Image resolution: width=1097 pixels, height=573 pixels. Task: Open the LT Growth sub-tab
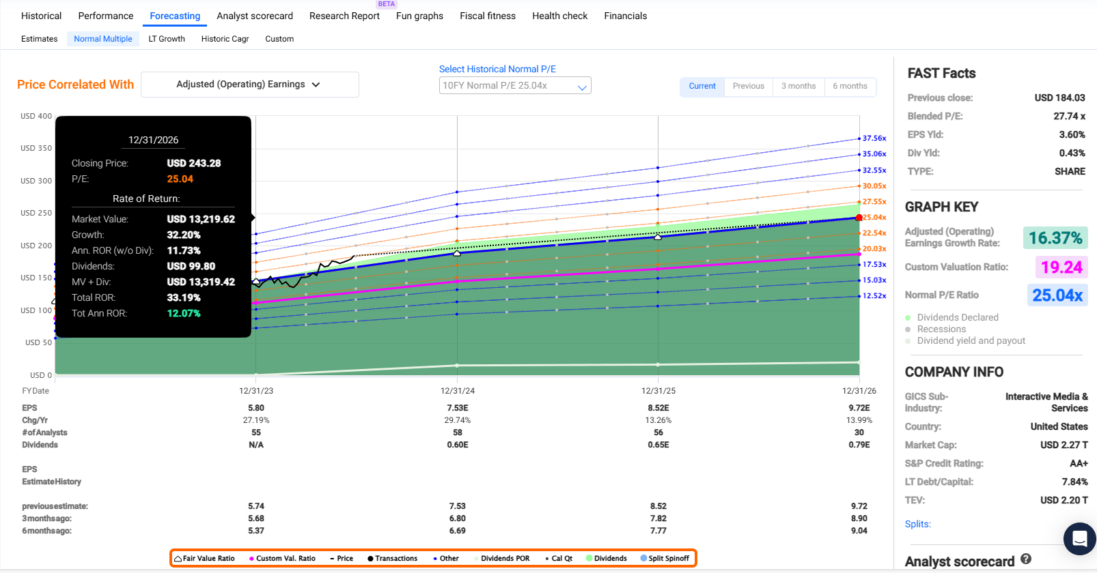click(167, 39)
